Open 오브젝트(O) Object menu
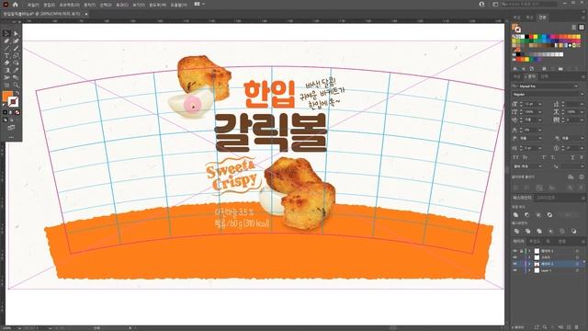Viewport: 588px width, 331px height. pyautogui.click(x=70, y=5)
